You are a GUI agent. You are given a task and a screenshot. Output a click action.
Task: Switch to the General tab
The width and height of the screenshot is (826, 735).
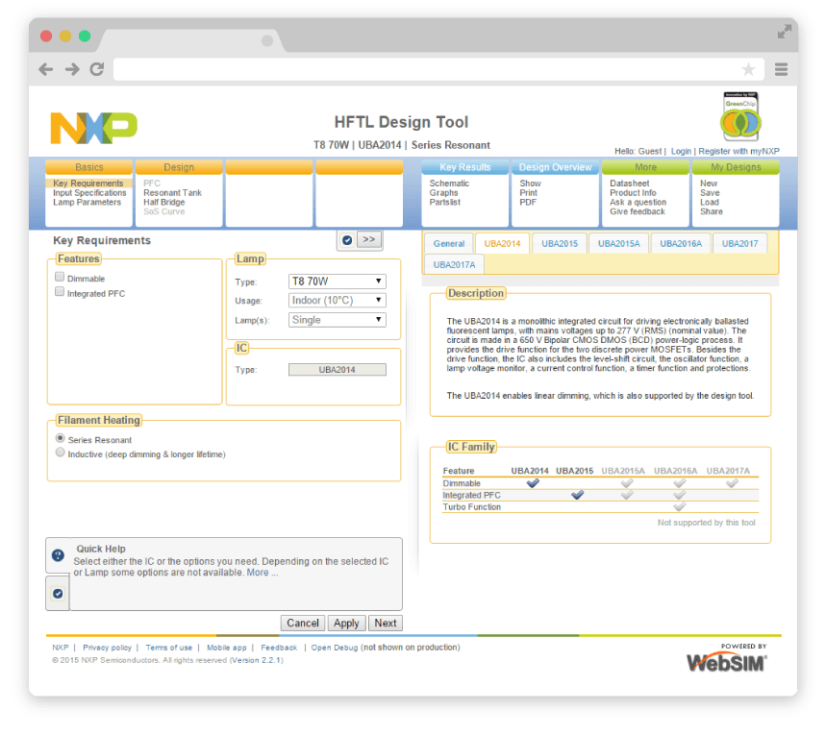[449, 244]
